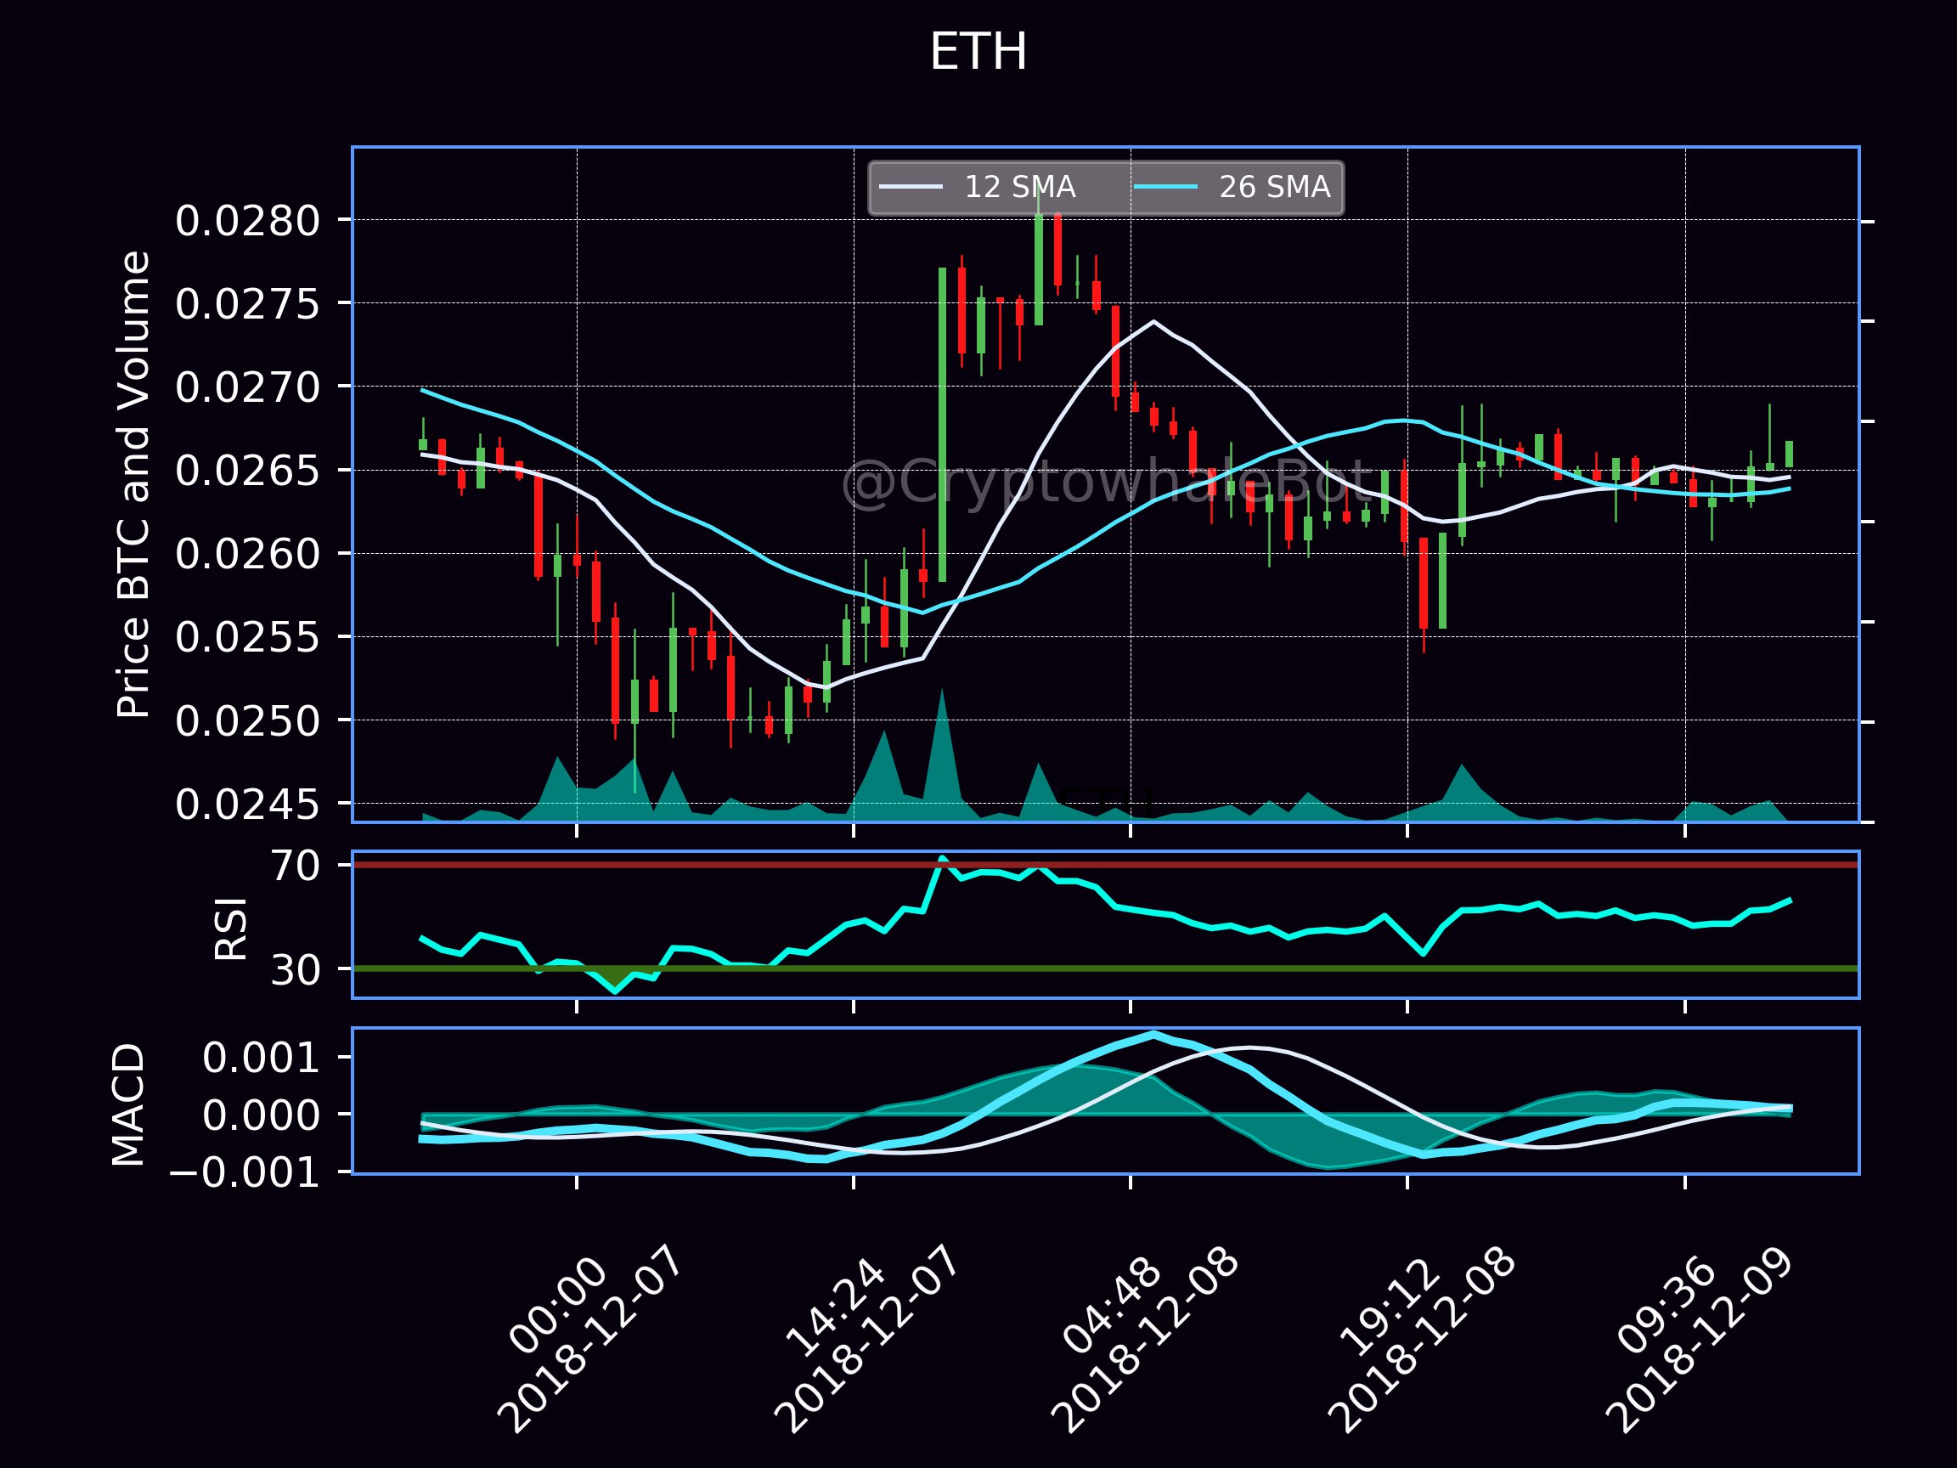Click the MACD −0.001 axis label
Screen dimensions: 1957x1468
coord(244,1173)
